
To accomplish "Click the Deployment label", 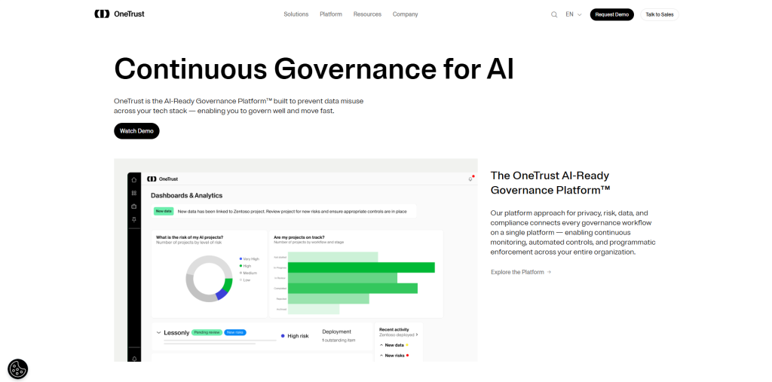I will (x=337, y=332).
